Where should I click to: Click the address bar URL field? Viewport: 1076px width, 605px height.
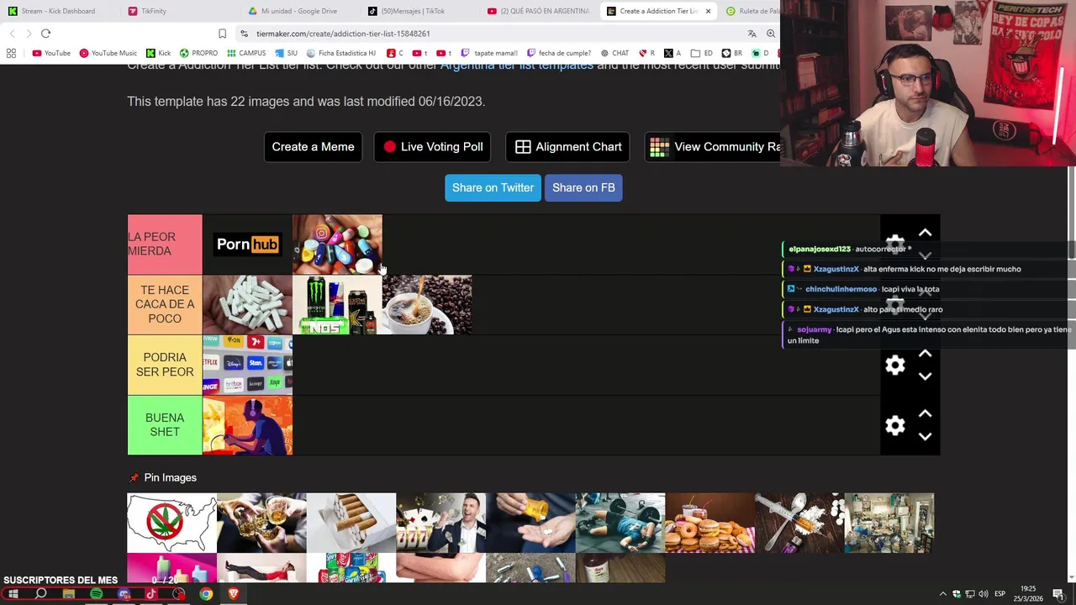tap(496, 34)
